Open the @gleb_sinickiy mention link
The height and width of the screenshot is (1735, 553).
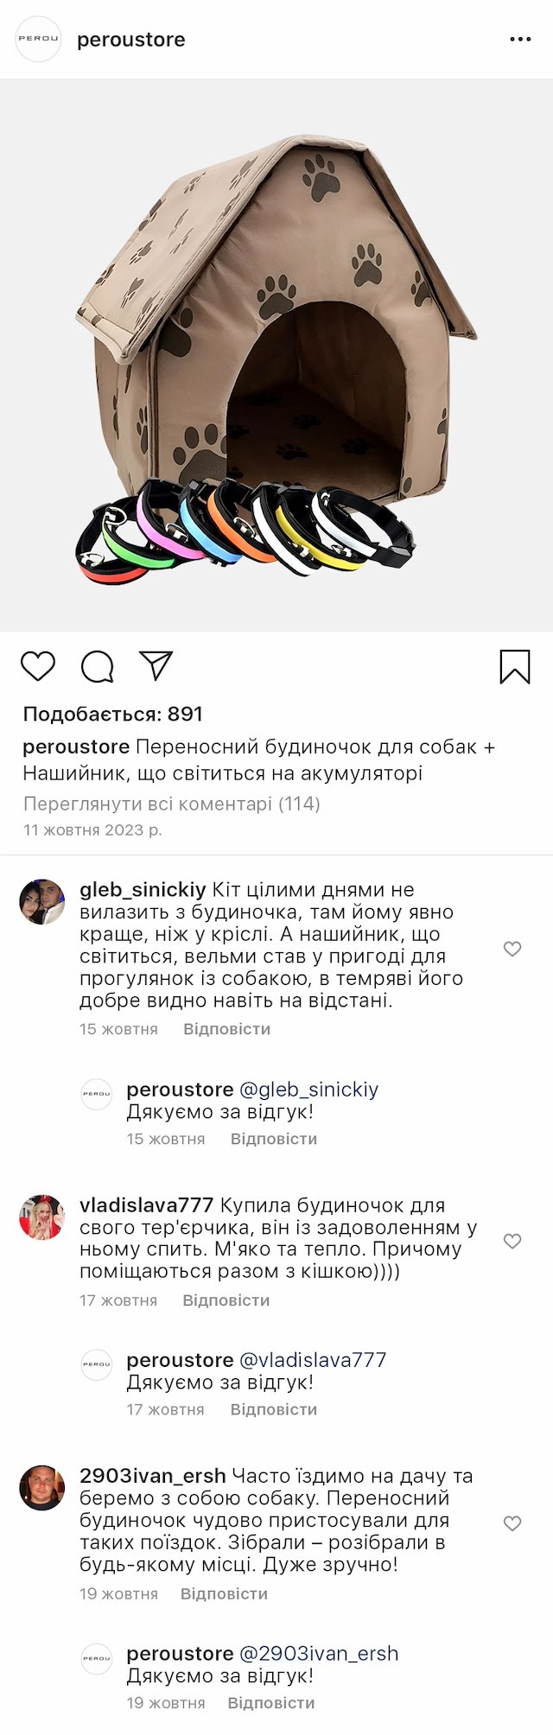[308, 1090]
